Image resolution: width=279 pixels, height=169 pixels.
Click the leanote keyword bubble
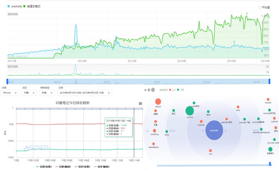[268, 99]
